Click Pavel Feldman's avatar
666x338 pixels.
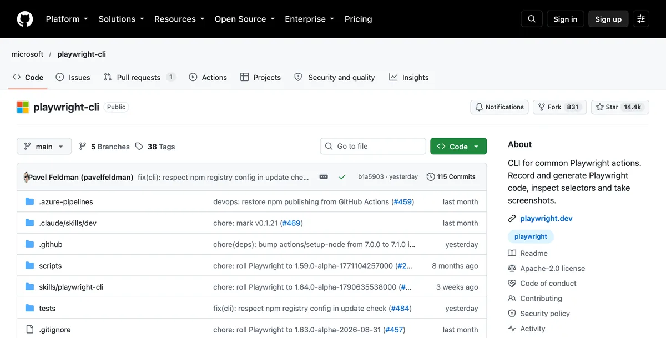(26, 177)
